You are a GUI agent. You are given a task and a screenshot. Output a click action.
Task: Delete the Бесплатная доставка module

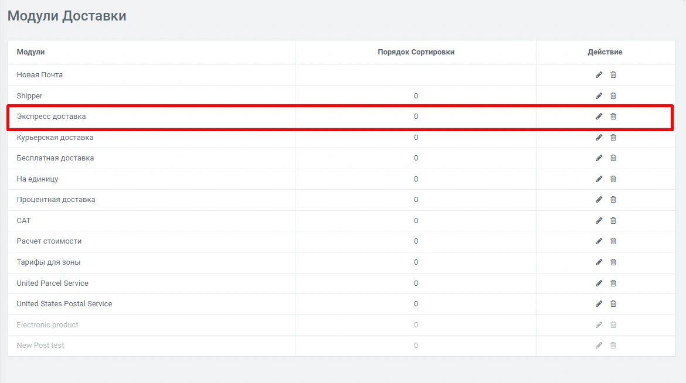613,158
